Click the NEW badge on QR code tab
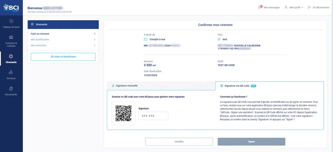Screen dimensions: 333x152 click(253, 86)
